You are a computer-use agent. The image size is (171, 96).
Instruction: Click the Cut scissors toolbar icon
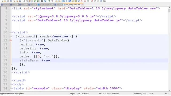24,1
